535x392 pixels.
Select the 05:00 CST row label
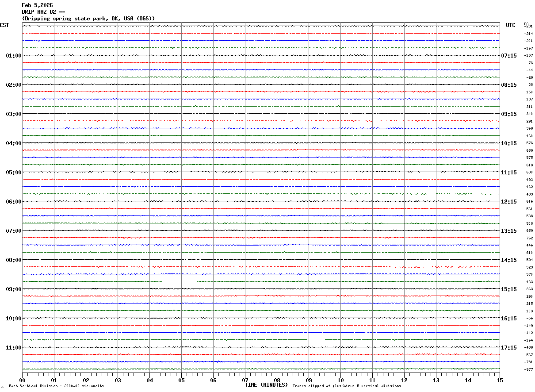tap(14, 173)
